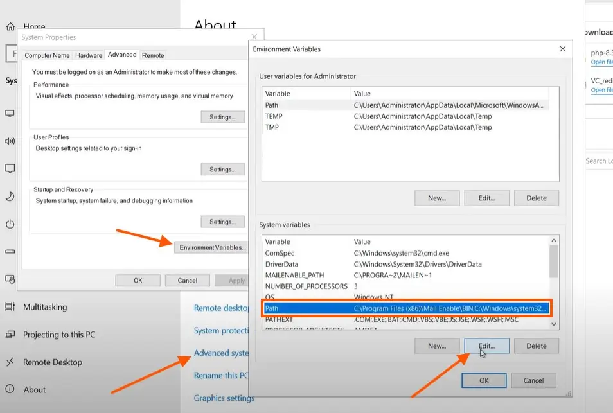
Task: Confirm Environment Variables with OK
Action: point(484,381)
